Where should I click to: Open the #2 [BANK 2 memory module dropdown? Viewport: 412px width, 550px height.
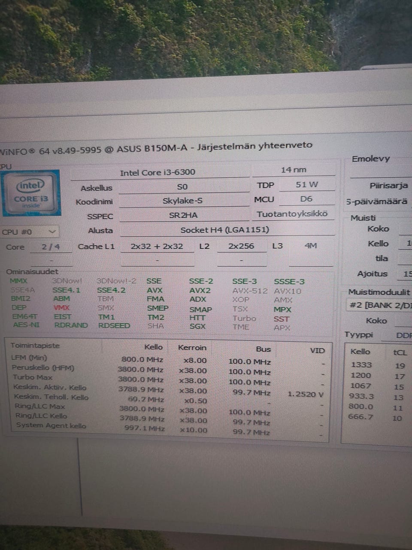tap(379, 305)
